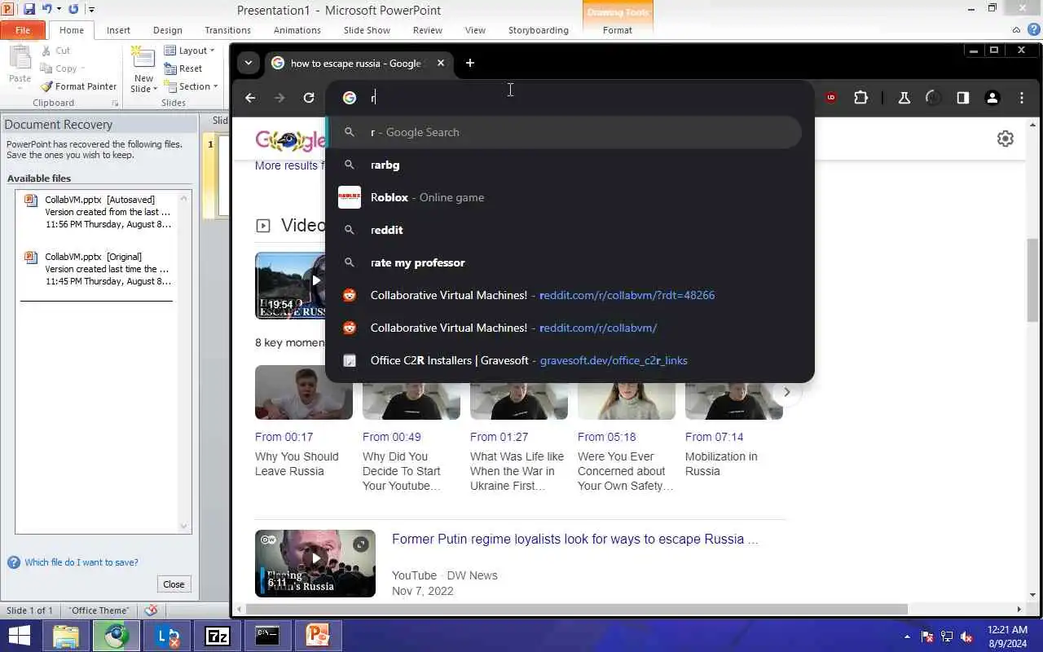This screenshot has width=1043, height=652.
Task: Click the Office Theme status bar label
Action: pos(99,610)
